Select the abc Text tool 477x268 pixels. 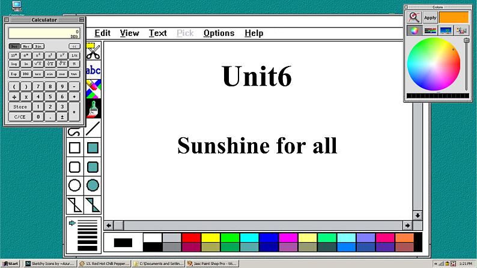point(93,70)
